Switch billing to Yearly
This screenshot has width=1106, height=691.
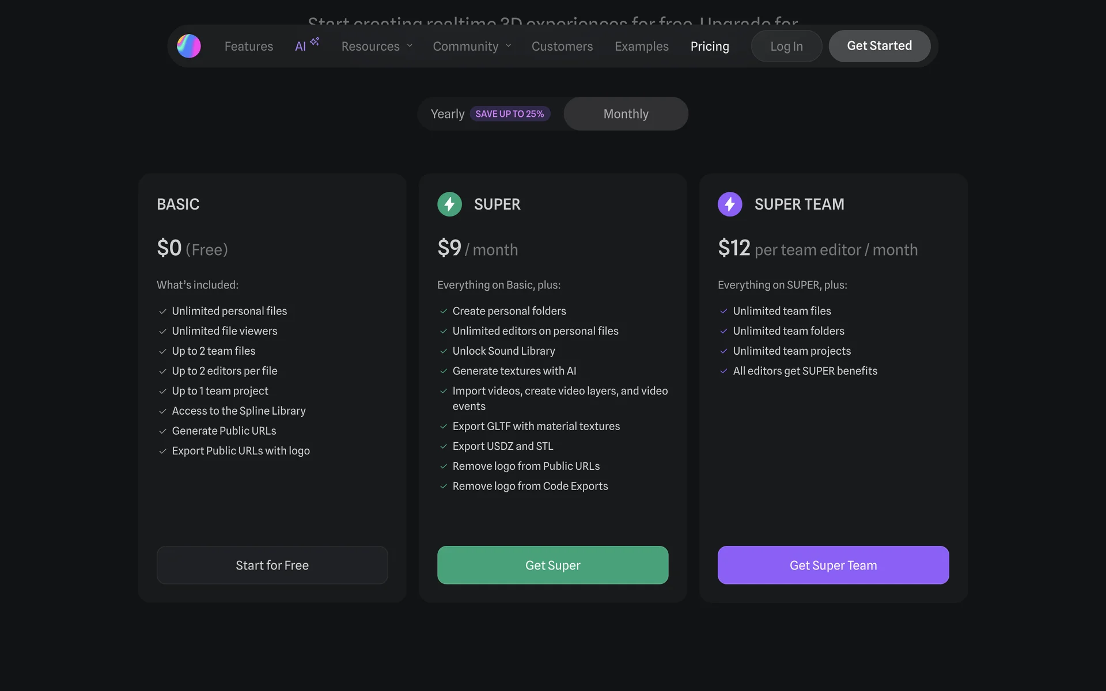point(448,114)
